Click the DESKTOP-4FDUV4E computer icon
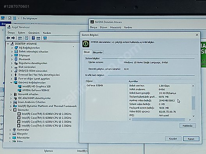 (12, 44)
